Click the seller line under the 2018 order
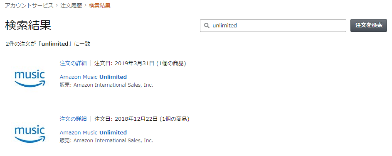Screen dimensions: 392x156 (x=106, y=141)
